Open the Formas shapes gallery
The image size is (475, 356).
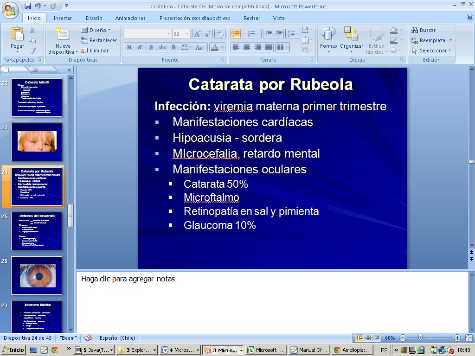tap(328, 38)
